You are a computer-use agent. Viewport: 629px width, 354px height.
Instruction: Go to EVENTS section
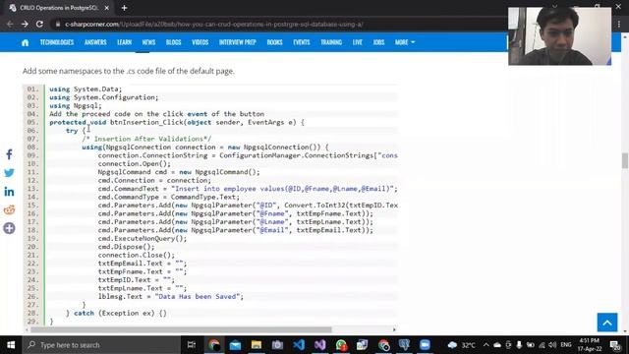point(302,42)
